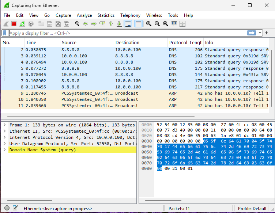The width and height of the screenshot is (275, 213).
Task: Go to the first packet
Action: (x=110, y=24)
